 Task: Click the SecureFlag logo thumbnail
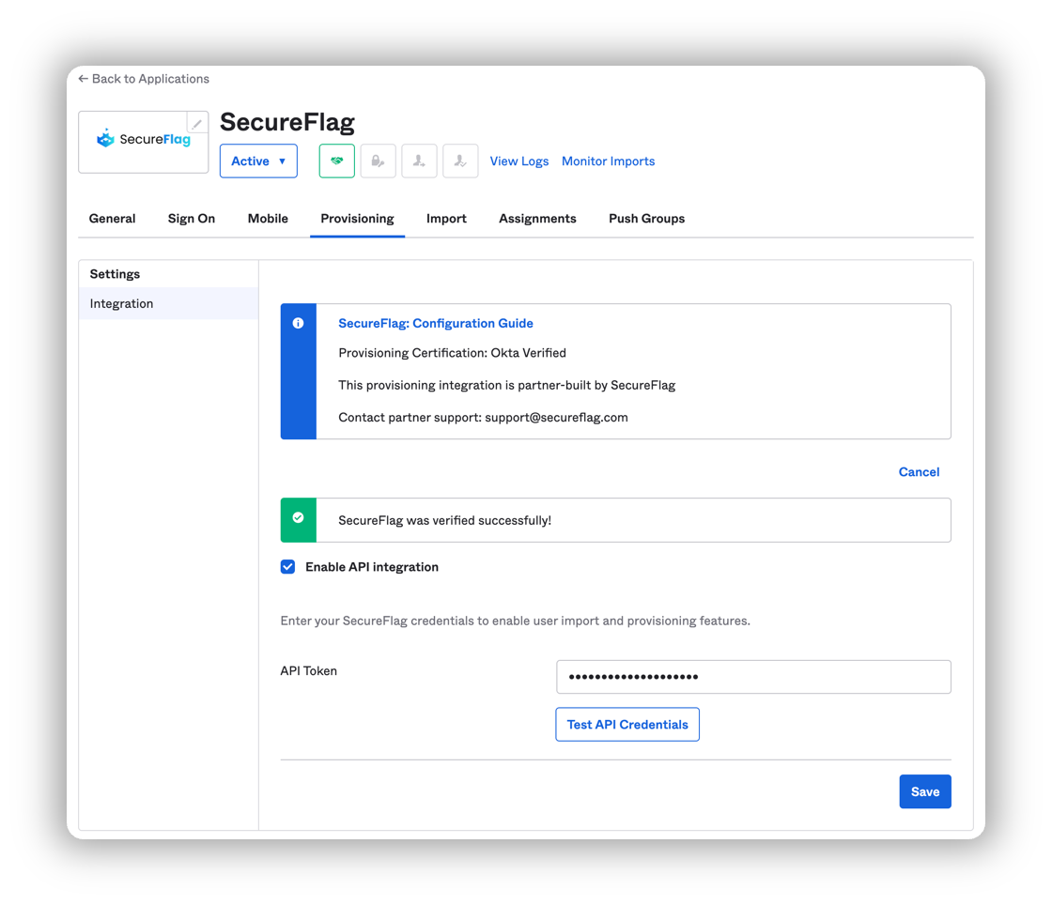tap(144, 142)
